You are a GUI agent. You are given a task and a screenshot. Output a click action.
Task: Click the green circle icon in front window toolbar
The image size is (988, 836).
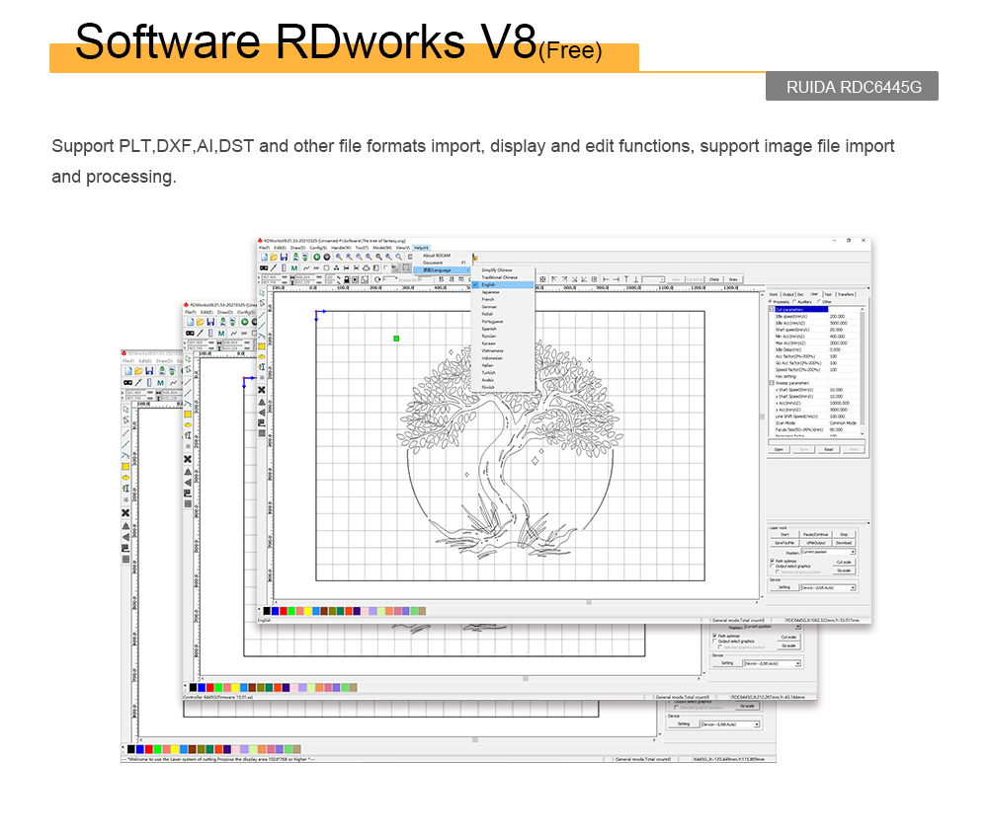(x=317, y=257)
